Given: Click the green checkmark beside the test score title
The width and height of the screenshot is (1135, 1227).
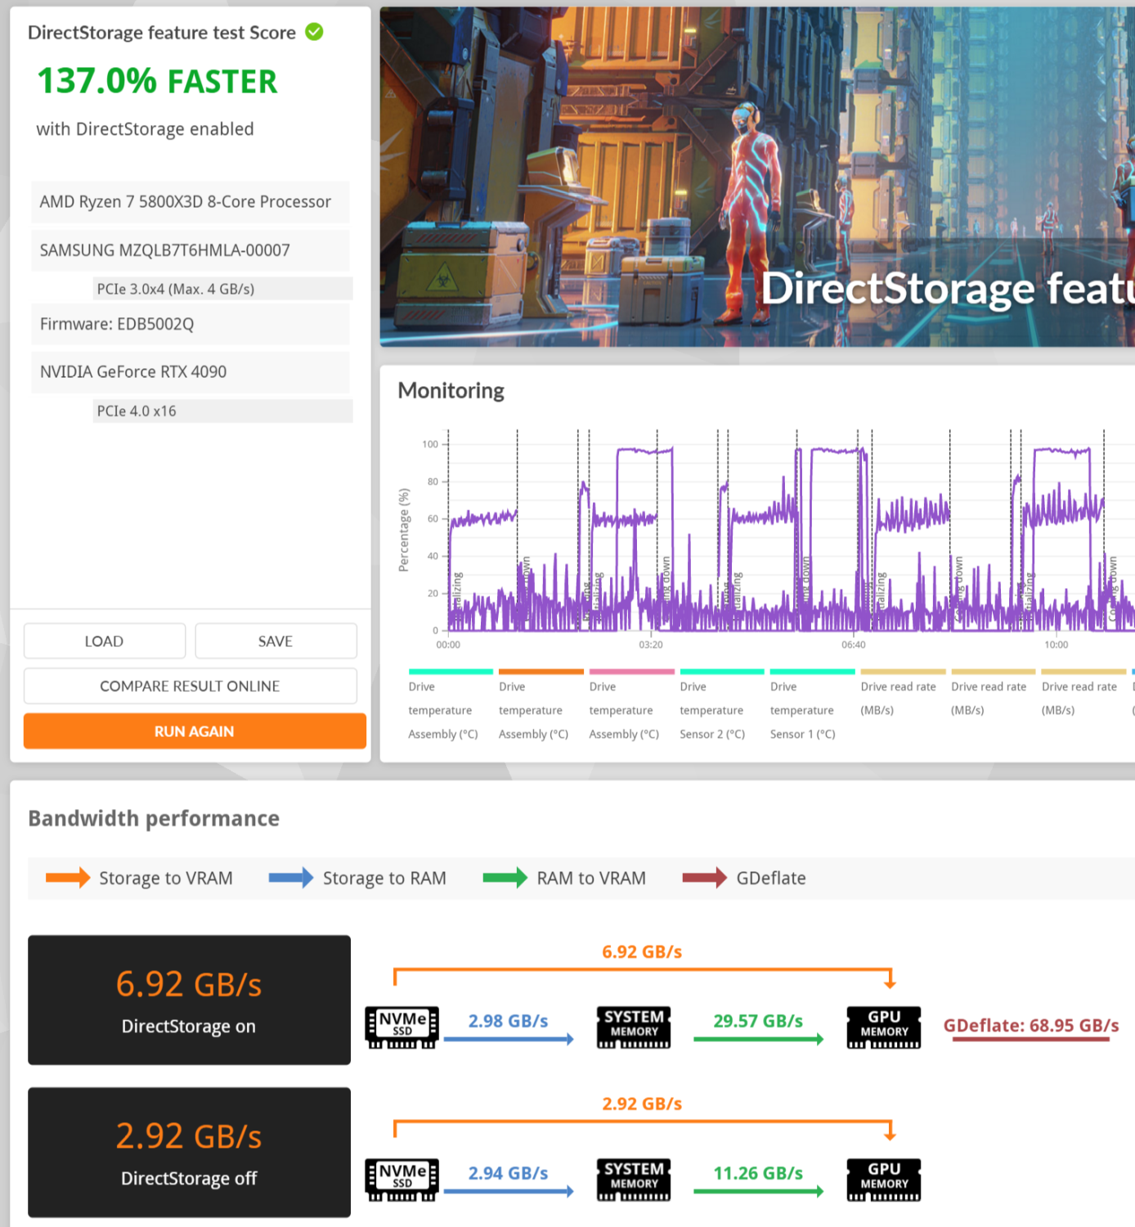Looking at the screenshot, I should 314,32.
